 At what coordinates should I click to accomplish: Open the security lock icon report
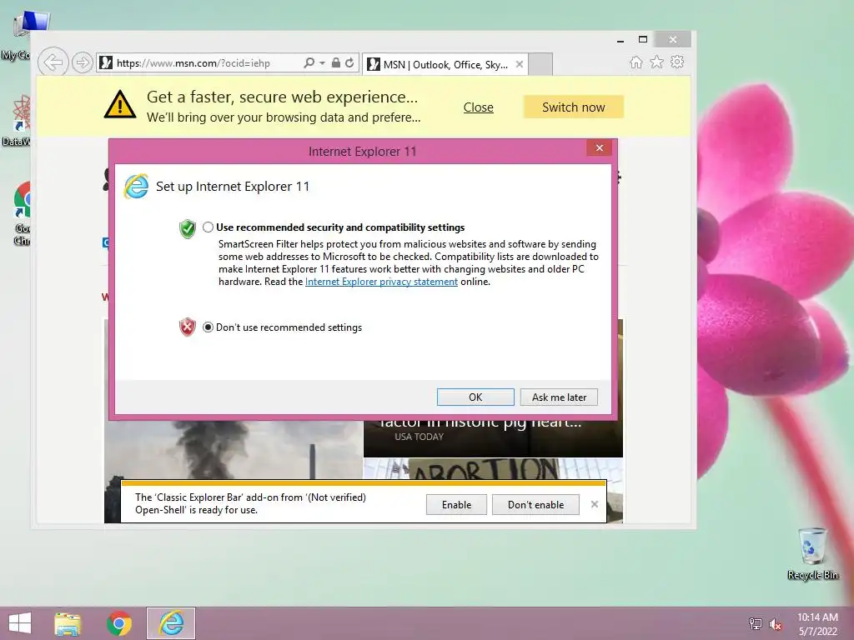[336, 62]
